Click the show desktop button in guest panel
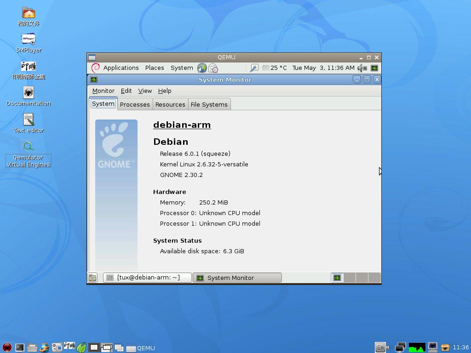The width and height of the screenshot is (471, 353). pyautogui.click(x=92, y=278)
